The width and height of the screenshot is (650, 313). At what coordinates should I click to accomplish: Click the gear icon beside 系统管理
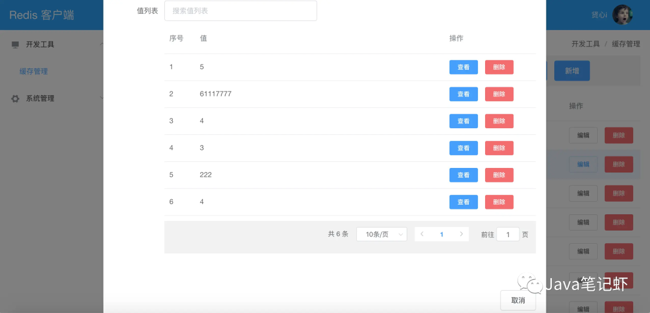pyautogui.click(x=15, y=99)
